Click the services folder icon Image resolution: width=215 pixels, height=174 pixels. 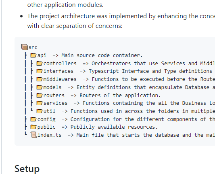pyautogui.click(x=40, y=103)
